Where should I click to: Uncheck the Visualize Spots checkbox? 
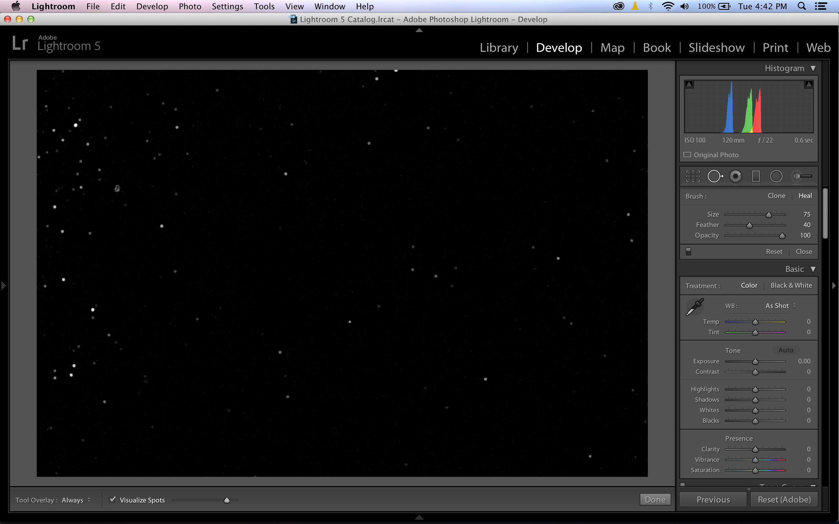tap(112, 500)
